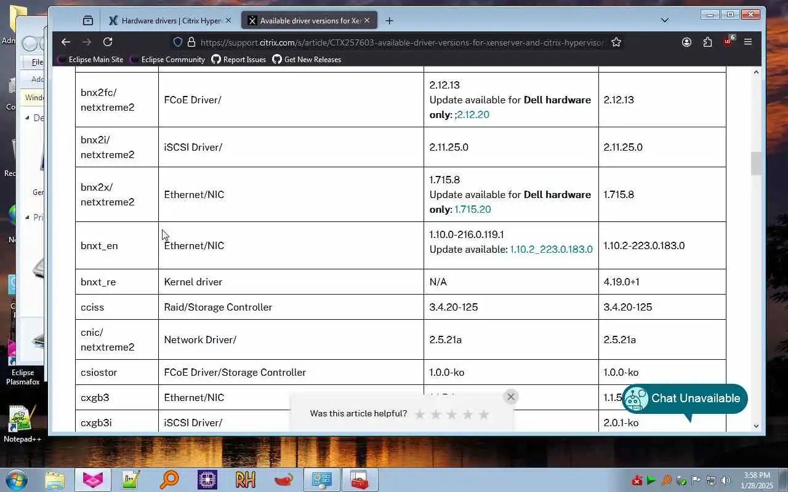Open the Firefox account icon
Viewport: 788px width, 492px height.
pos(686,42)
